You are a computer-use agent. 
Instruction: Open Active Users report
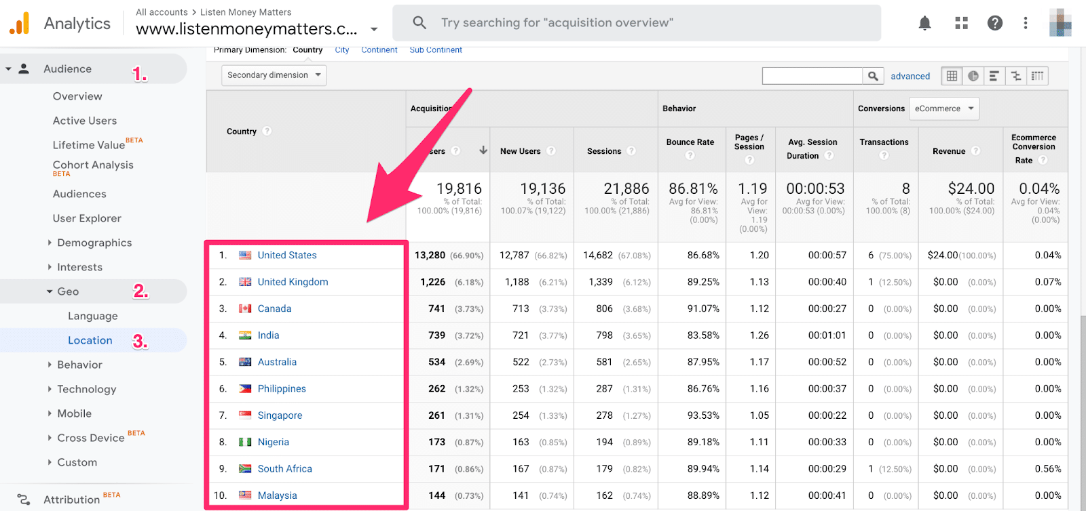coord(85,121)
